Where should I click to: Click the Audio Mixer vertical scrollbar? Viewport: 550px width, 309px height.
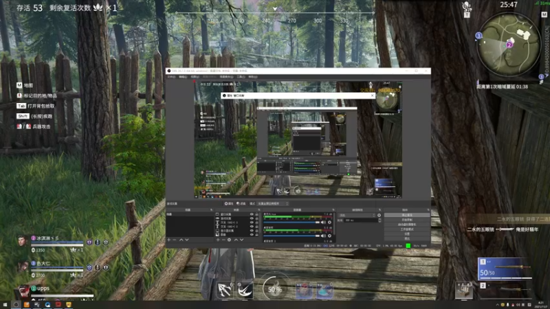tap(334, 224)
